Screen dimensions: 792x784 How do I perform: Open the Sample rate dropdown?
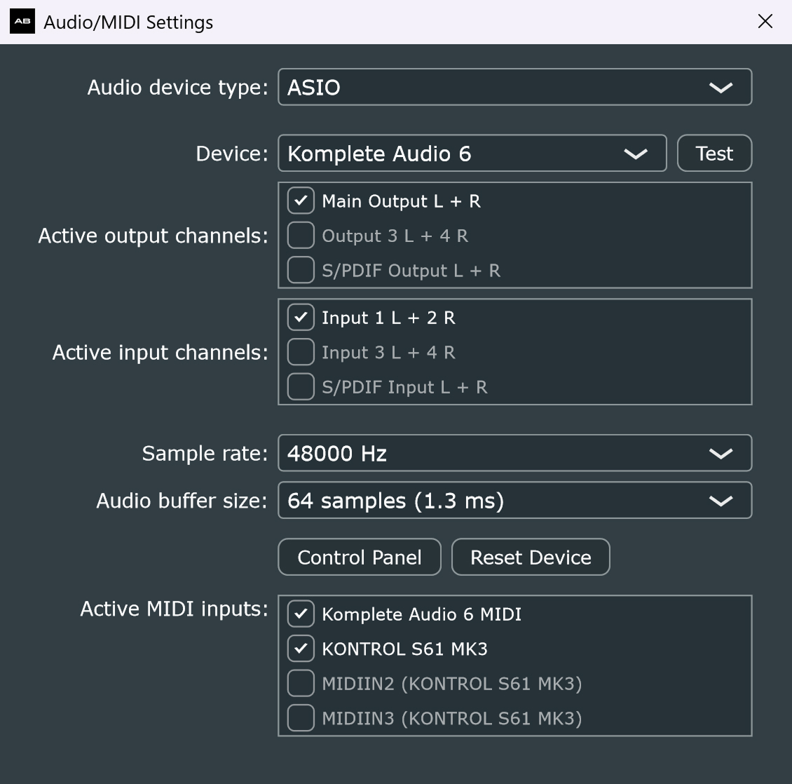(x=514, y=454)
